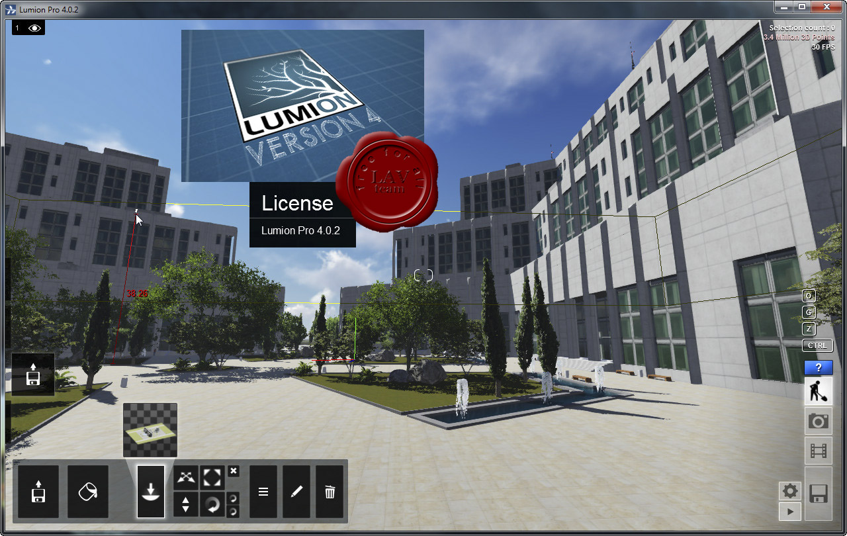This screenshot has height=536, width=847.
Task: Select the Materials paint bucket tool
Action: [x=88, y=492]
